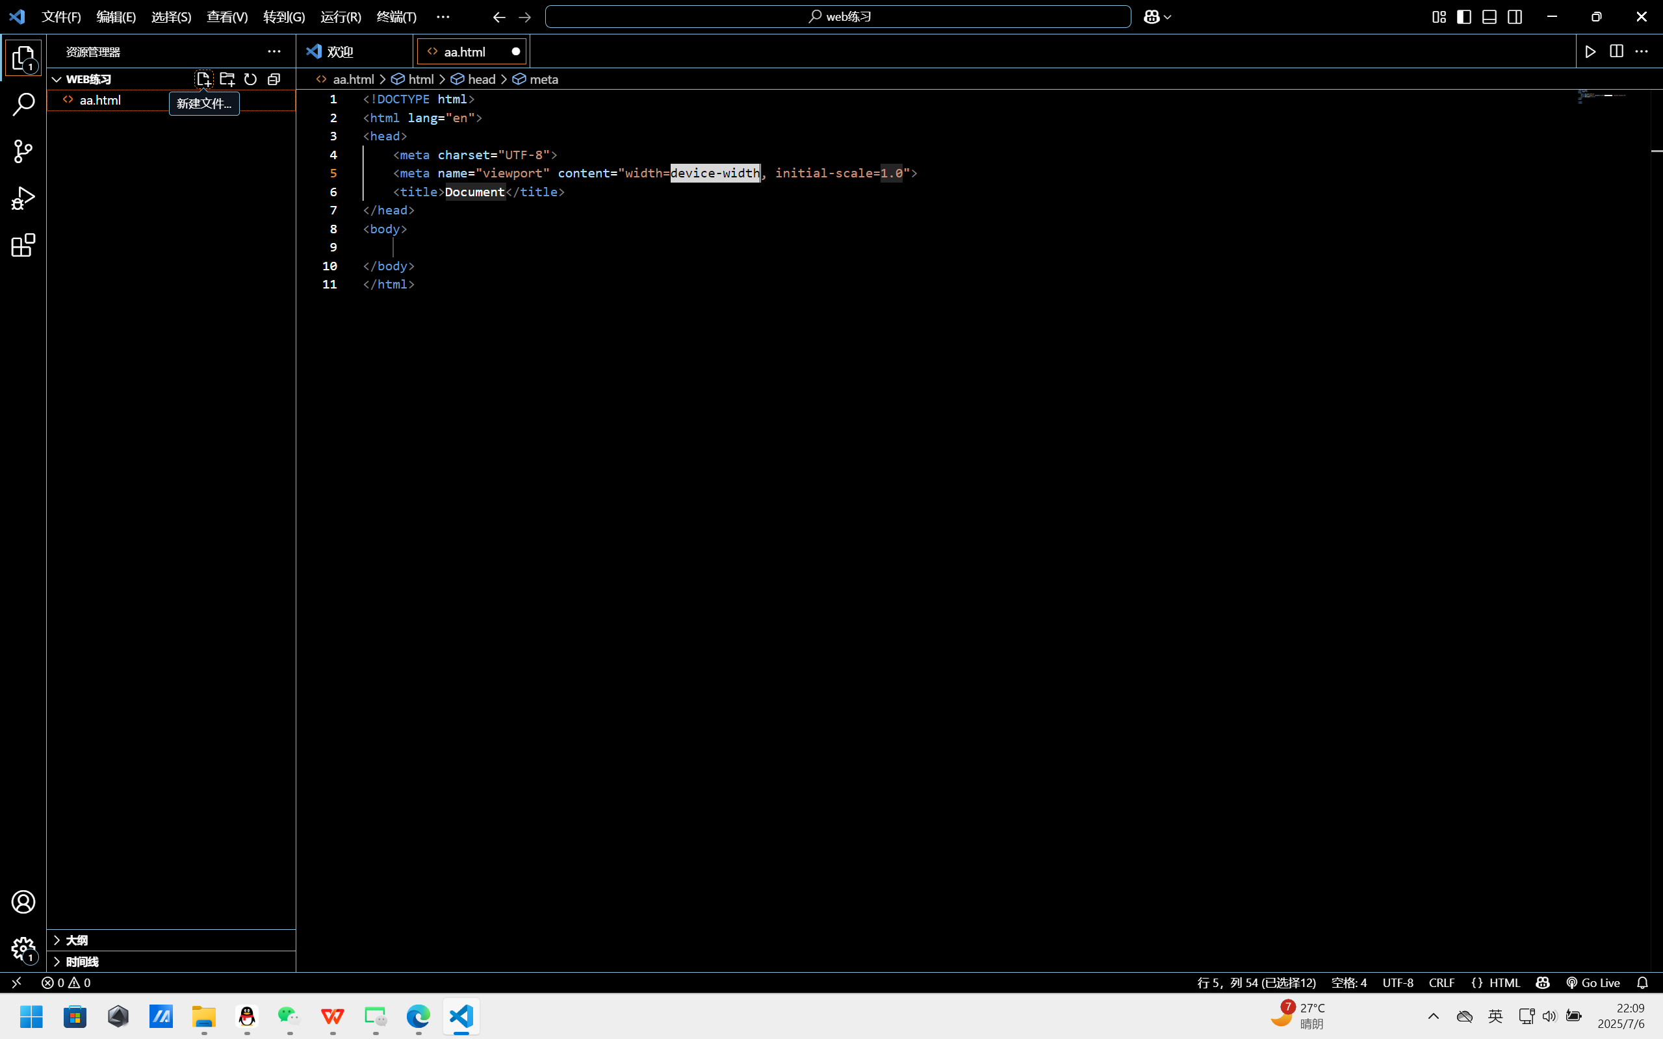The width and height of the screenshot is (1663, 1039).
Task: Open the Explorer view in activity bar
Action: tap(23, 58)
